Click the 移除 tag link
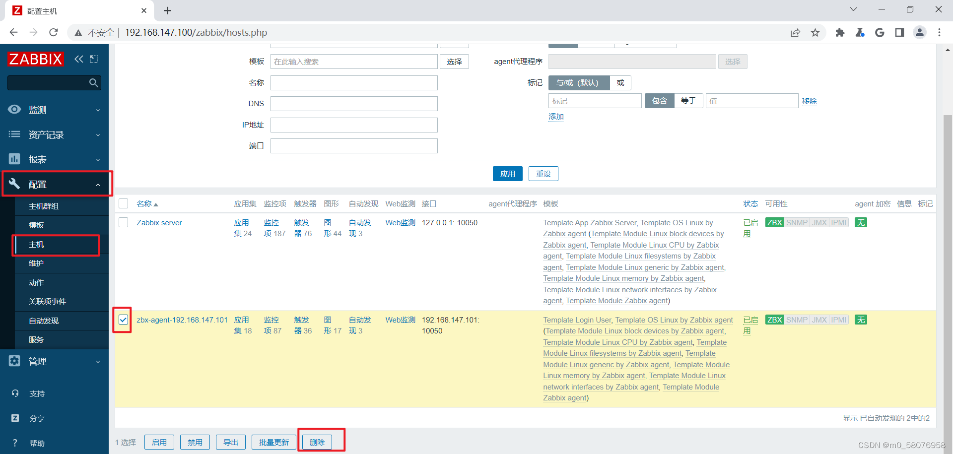Viewport: 953px width, 454px height. point(809,101)
